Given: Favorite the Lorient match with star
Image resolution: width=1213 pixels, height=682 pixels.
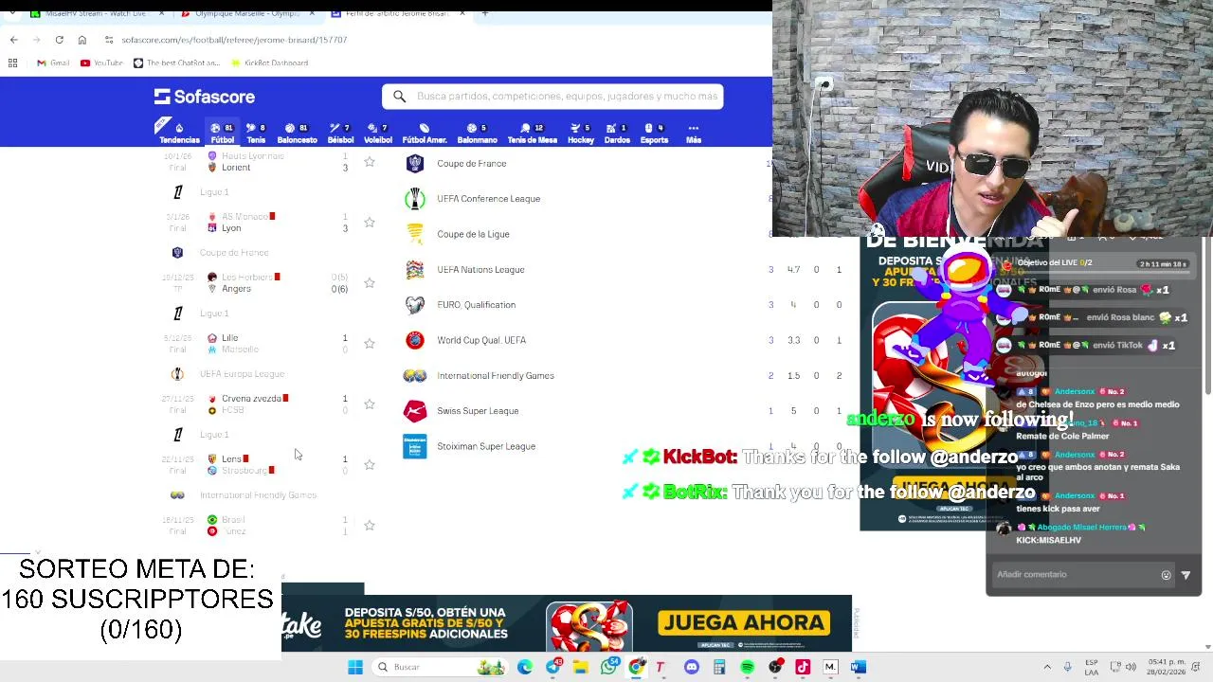Looking at the screenshot, I should (x=370, y=162).
